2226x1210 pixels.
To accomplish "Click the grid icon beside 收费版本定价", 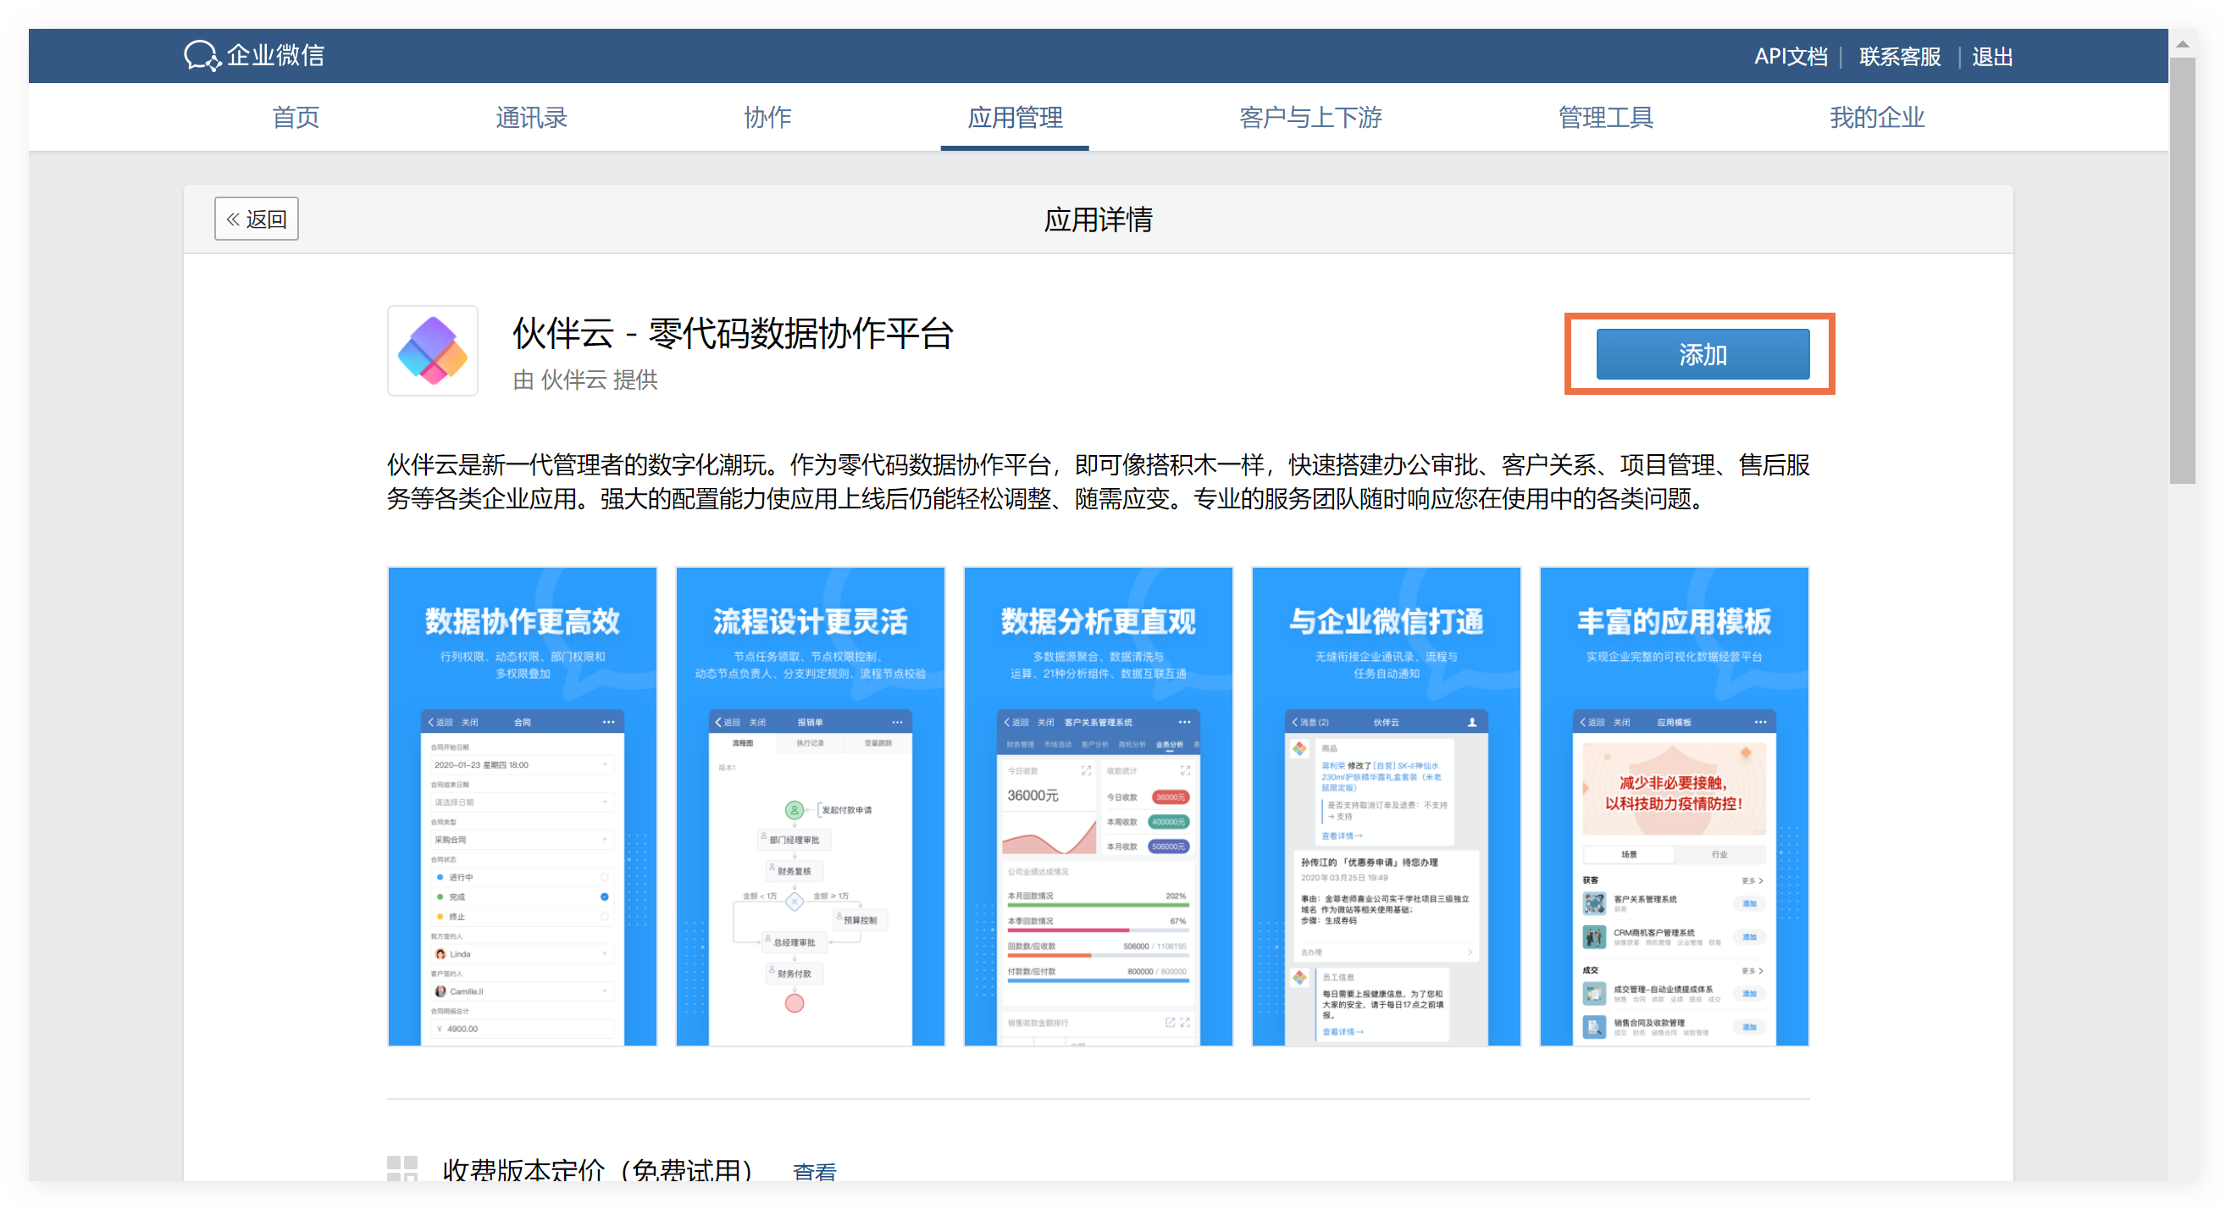I will coord(401,1168).
